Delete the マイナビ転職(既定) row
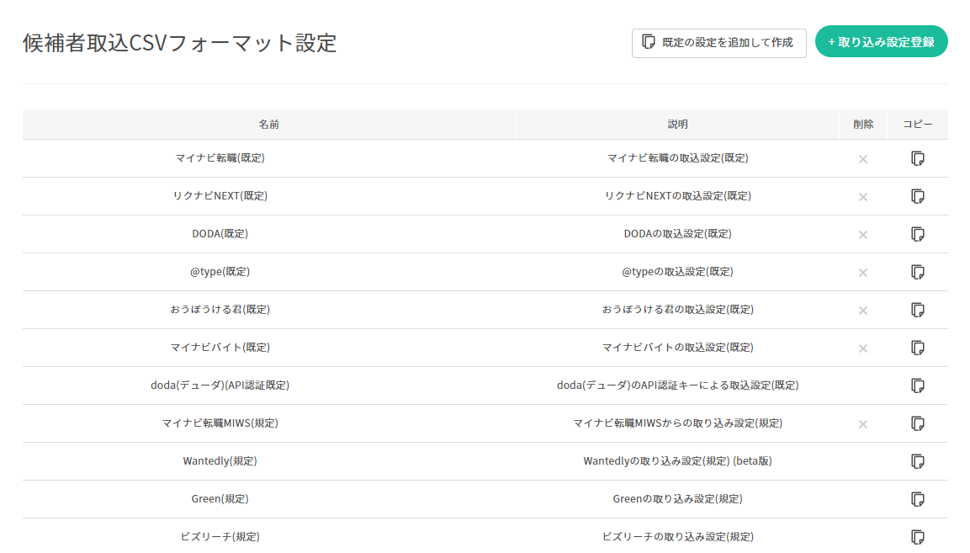970x553 pixels. tap(862, 159)
